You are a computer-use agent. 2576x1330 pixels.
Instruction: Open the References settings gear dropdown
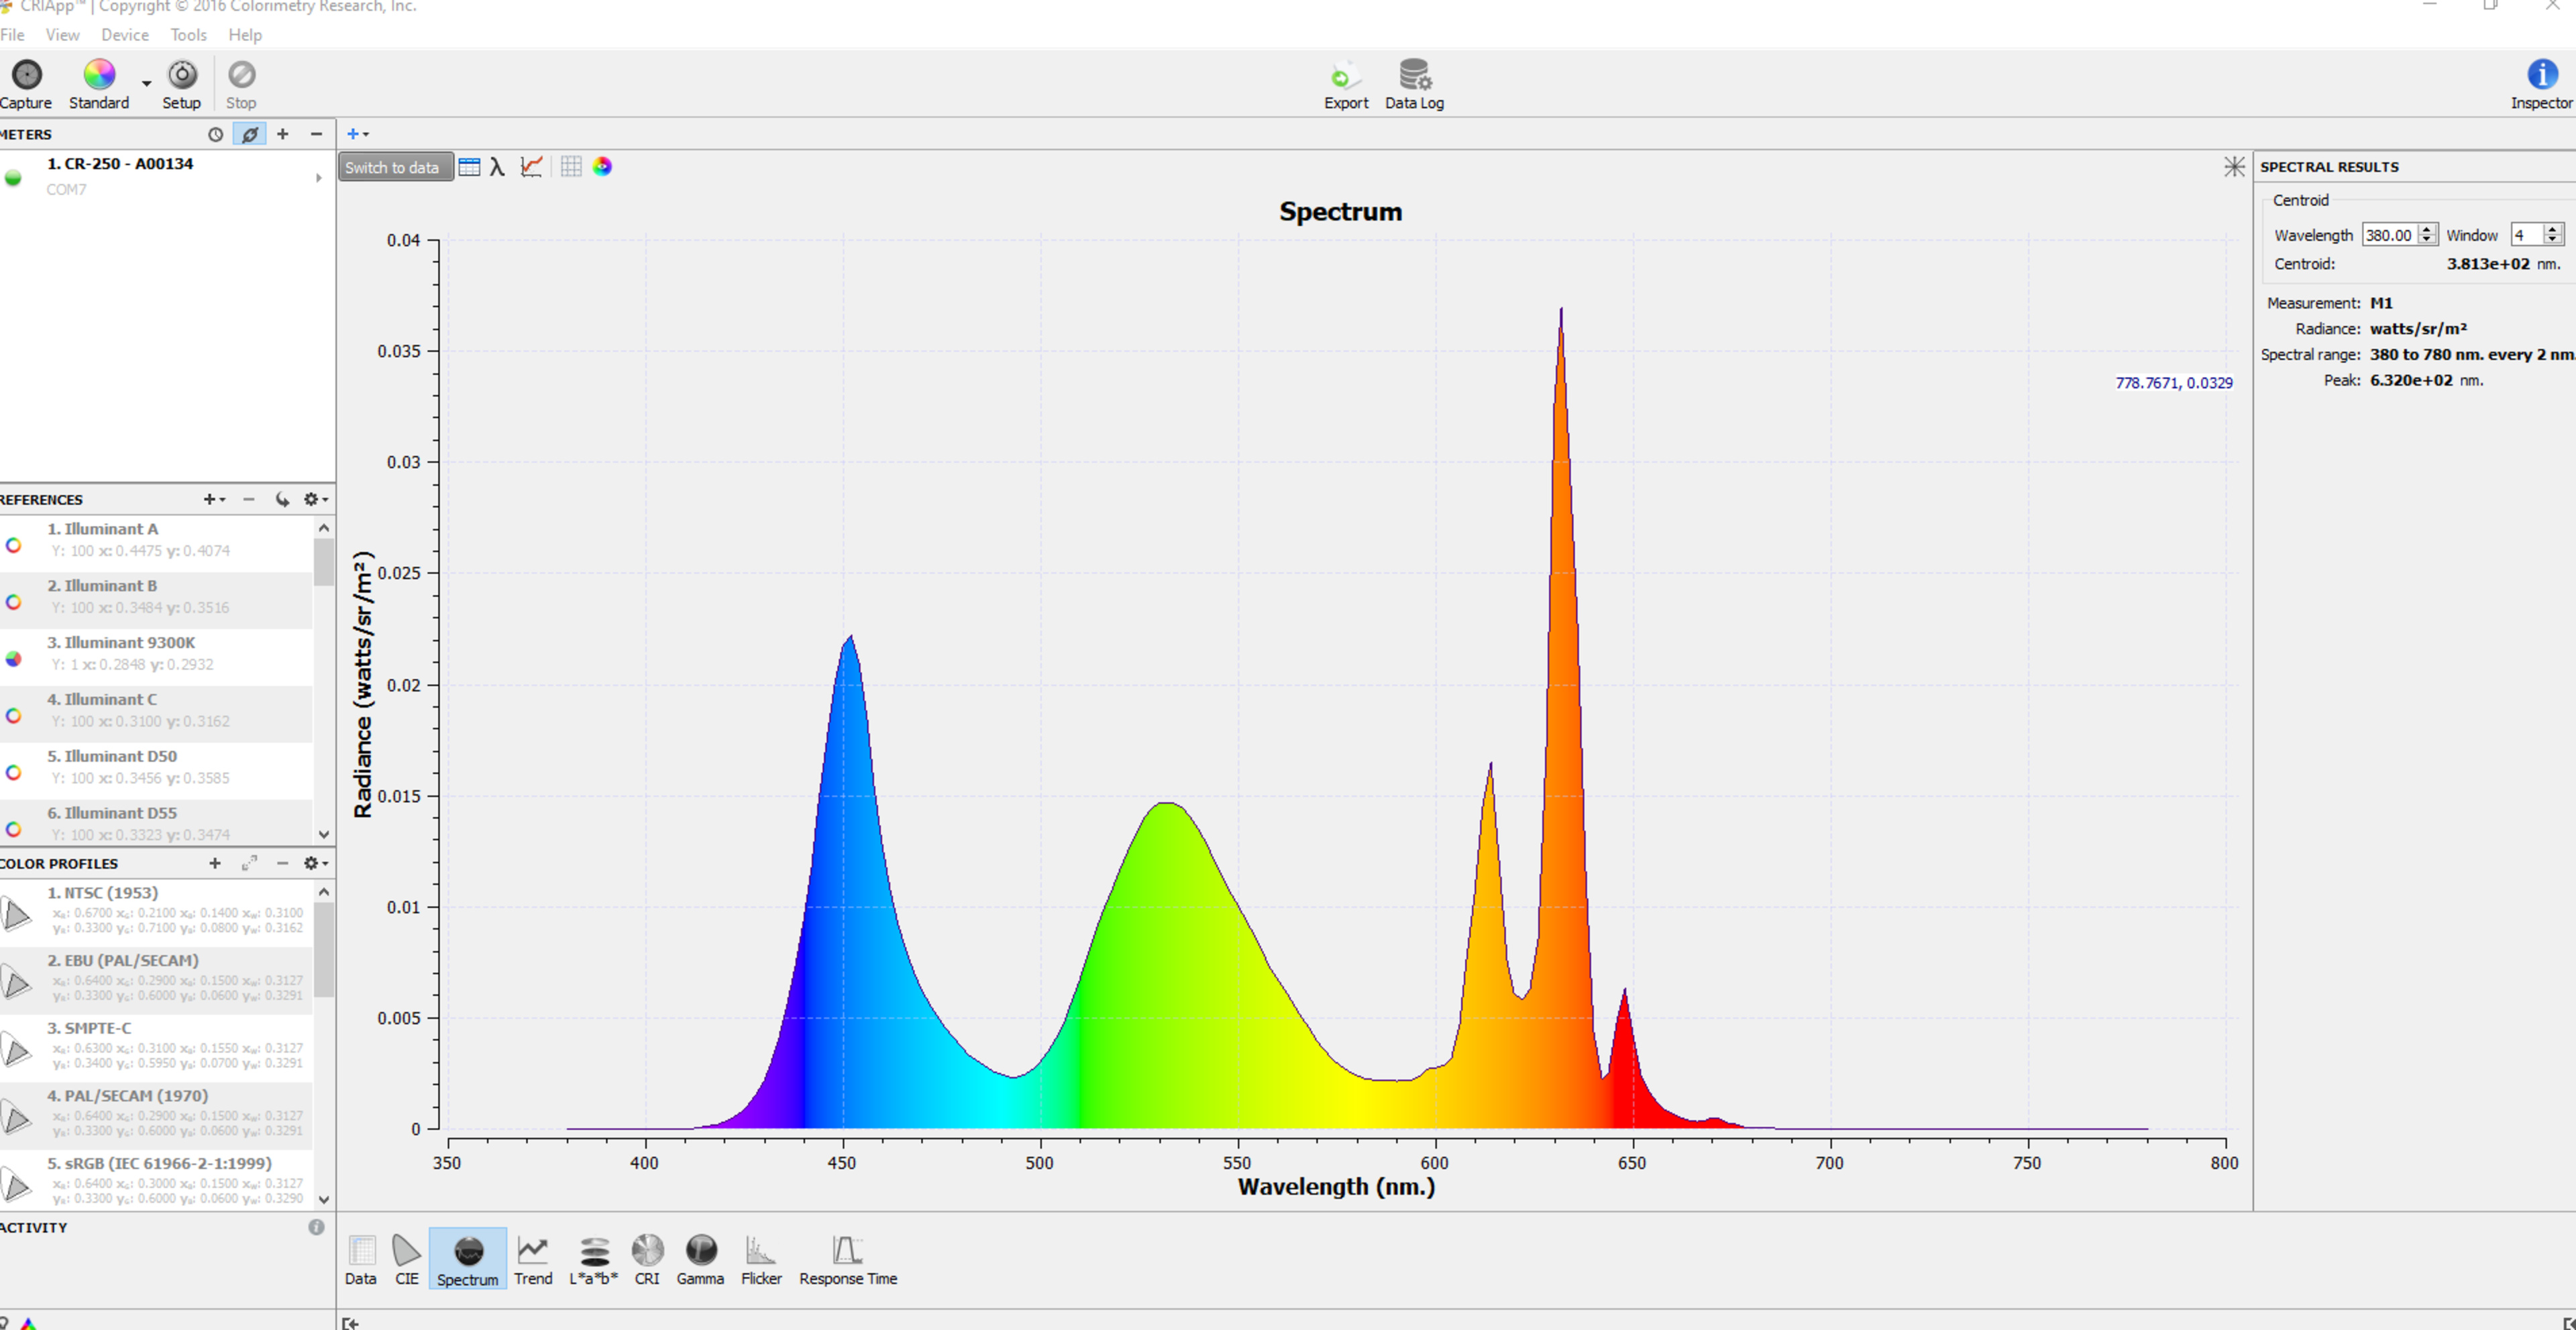pyautogui.click(x=315, y=499)
